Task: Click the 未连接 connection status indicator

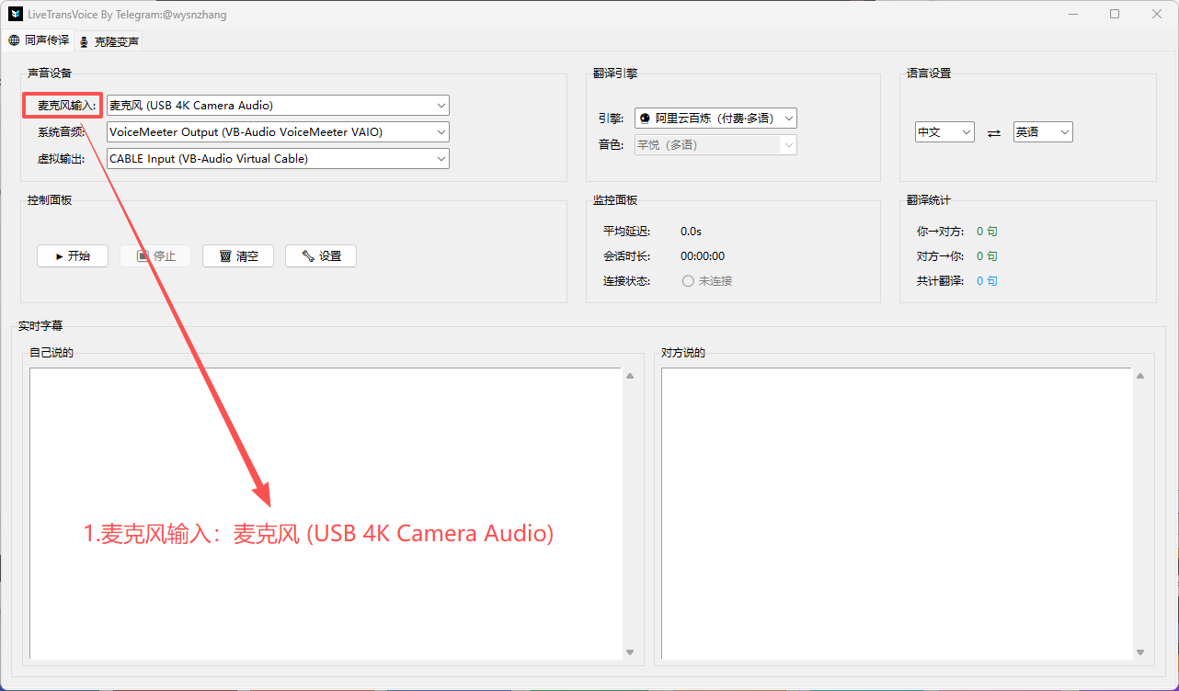Action: pyautogui.click(x=707, y=281)
